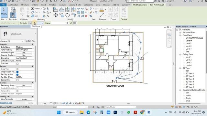Click the Join geometry tool
The height and width of the screenshot is (116, 207).
[x=35, y=16]
